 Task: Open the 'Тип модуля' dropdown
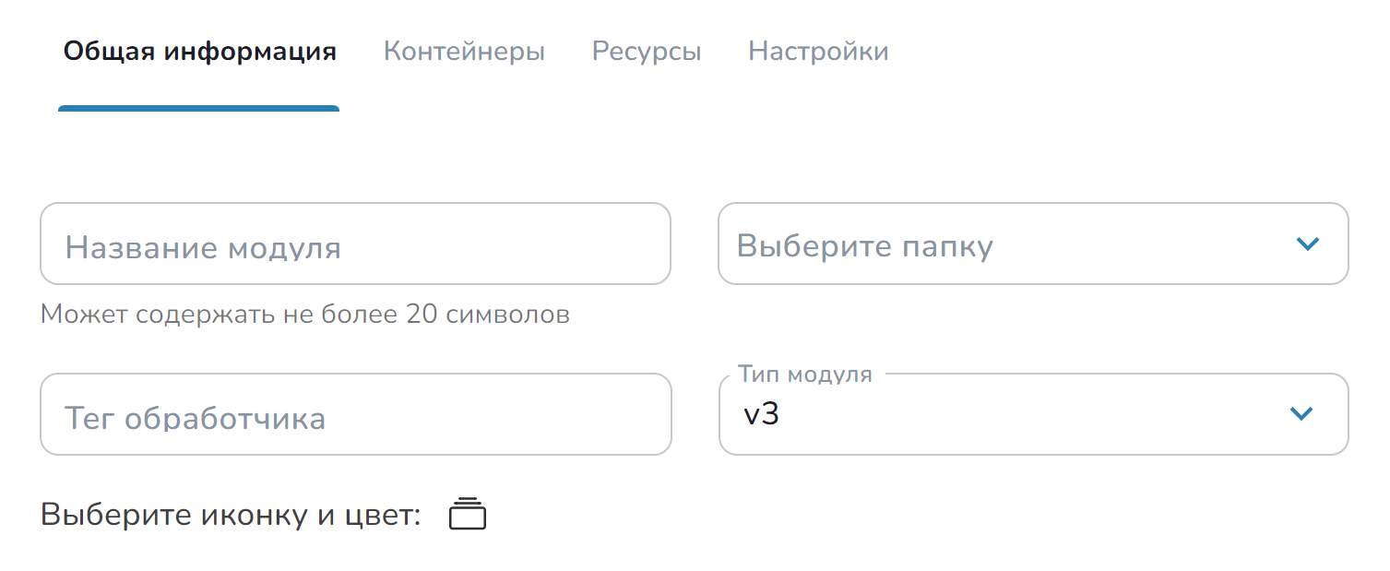pyautogui.click(x=1032, y=414)
